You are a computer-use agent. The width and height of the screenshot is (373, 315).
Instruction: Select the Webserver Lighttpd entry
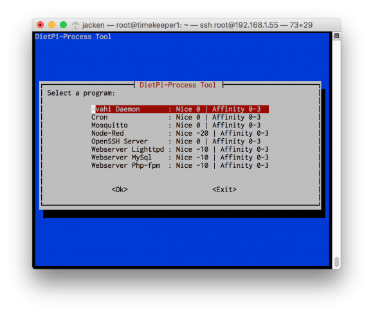tap(180, 150)
